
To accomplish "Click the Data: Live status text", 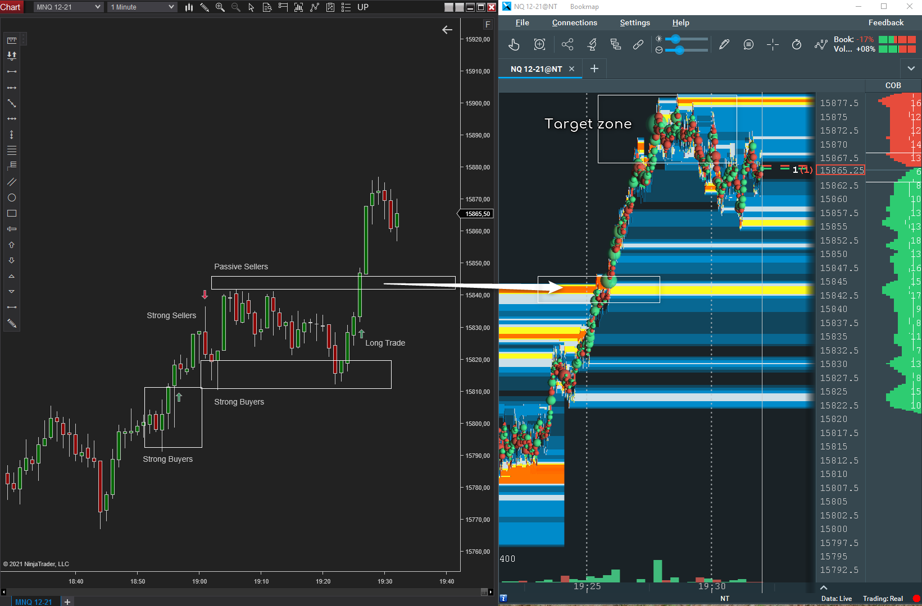I will tap(837, 599).
